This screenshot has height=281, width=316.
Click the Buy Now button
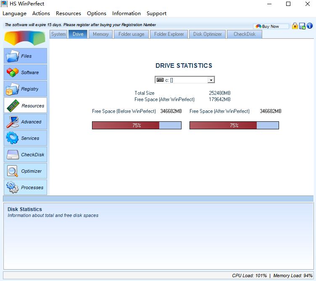tap(271, 27)
